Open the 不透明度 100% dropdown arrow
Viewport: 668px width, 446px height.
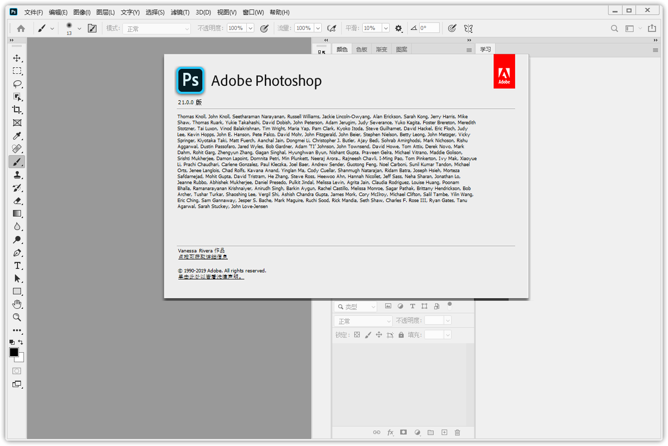(250, 28)
